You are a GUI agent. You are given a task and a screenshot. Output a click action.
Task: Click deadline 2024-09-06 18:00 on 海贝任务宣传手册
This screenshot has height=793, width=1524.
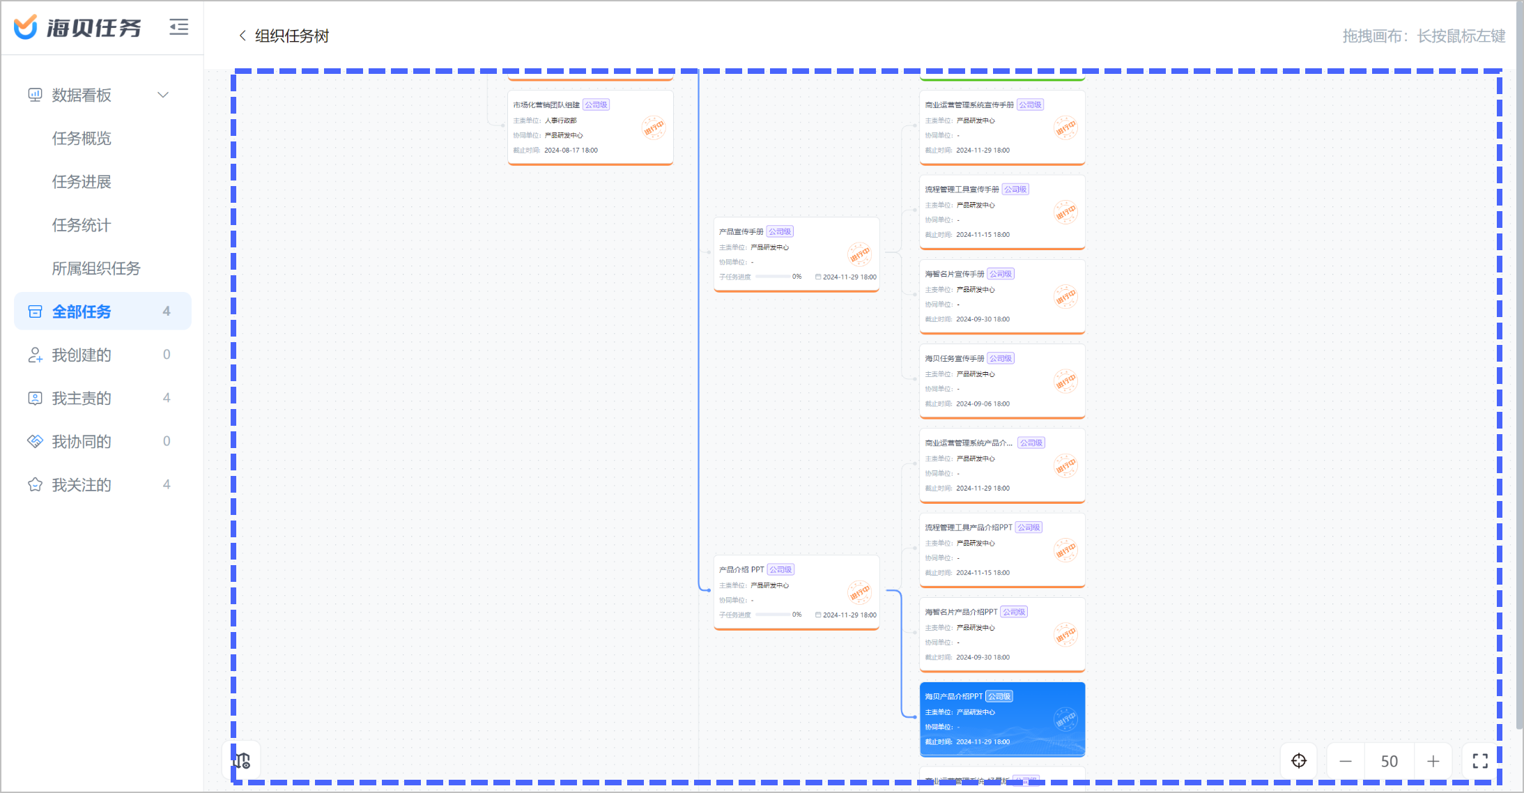point(983,403)
